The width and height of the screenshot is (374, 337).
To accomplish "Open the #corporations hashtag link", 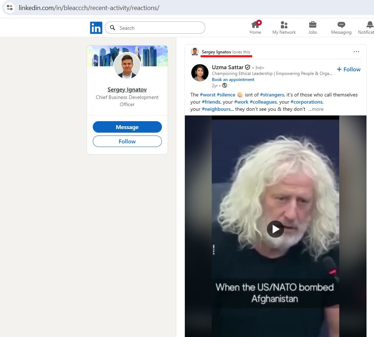I will coord(306,102).
